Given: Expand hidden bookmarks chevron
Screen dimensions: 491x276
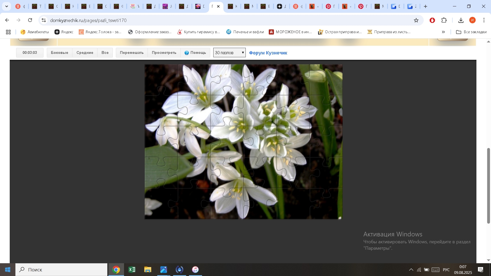Looking at the screenshot, I should tap(443, 32).
